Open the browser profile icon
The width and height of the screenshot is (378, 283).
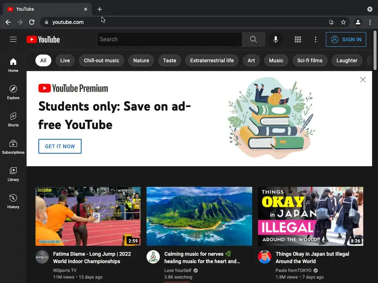pyautogui.click(x=358, y=22)
